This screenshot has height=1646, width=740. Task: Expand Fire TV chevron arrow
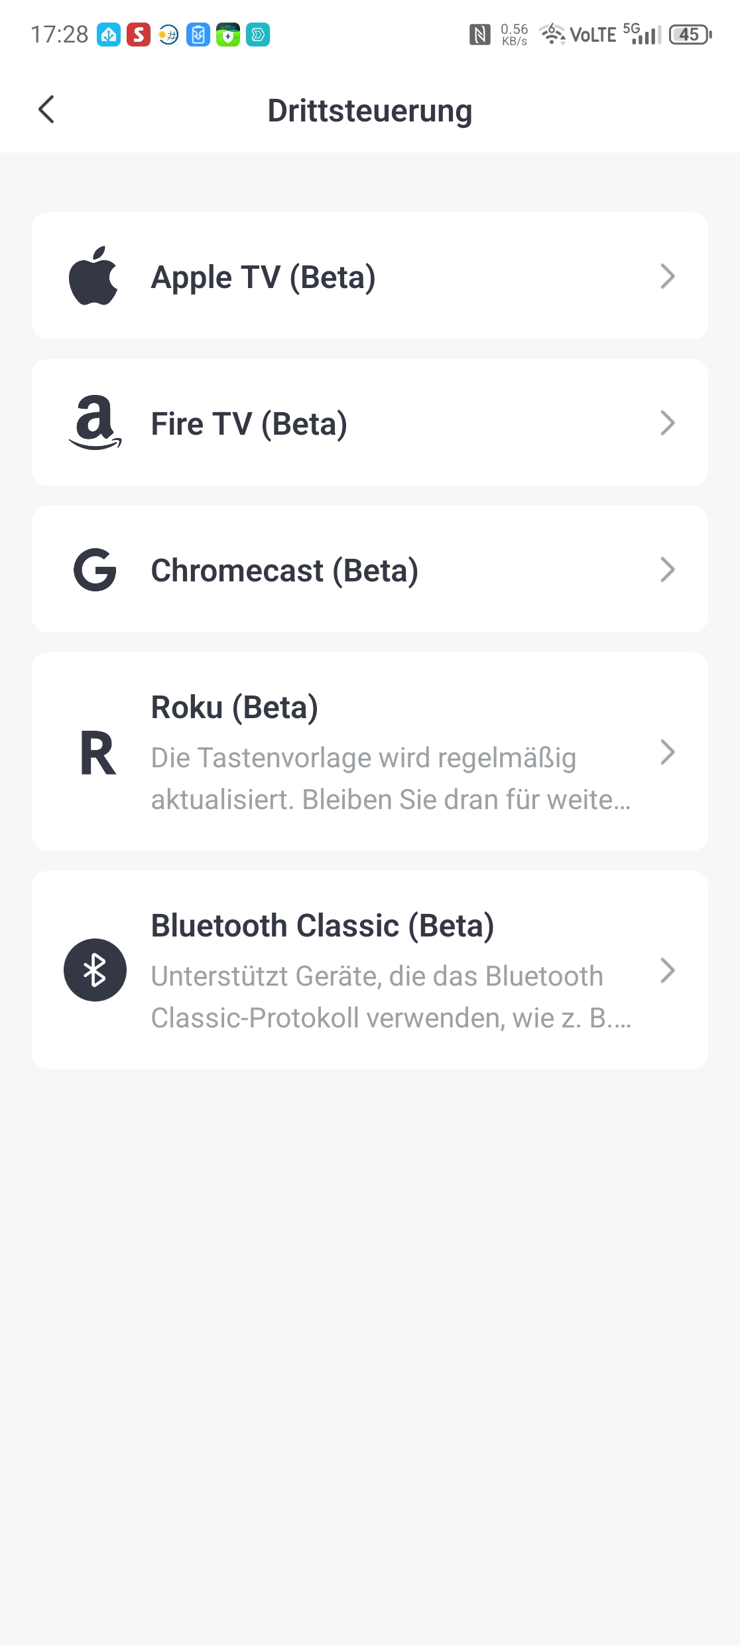coord(667,423)
